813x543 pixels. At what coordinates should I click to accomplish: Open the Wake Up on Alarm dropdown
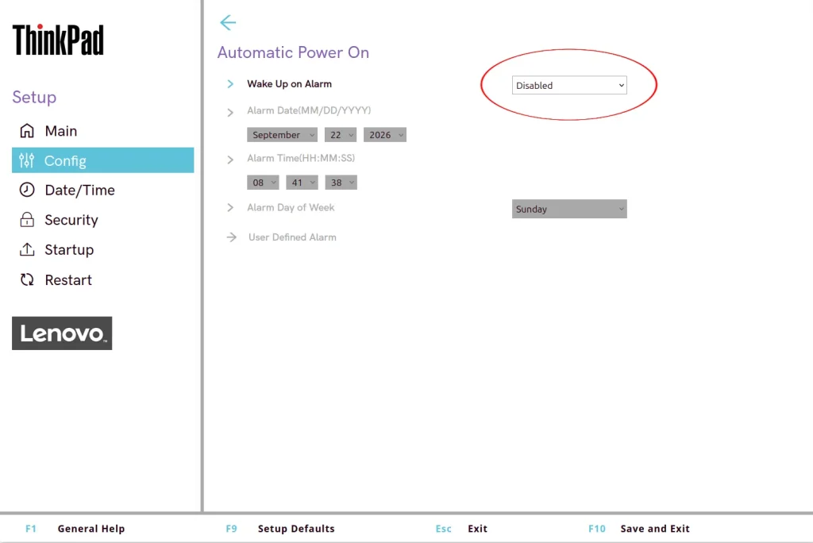(x=569, y=85)
